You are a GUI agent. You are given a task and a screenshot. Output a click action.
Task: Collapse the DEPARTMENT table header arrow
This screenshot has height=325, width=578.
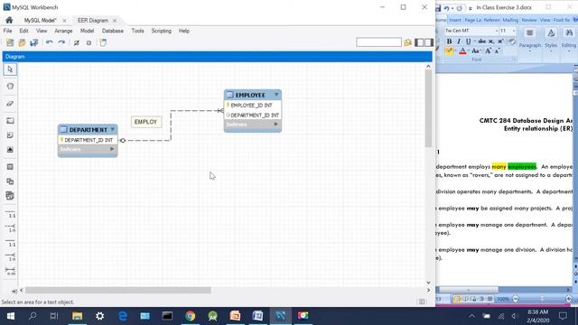[113, 129]
